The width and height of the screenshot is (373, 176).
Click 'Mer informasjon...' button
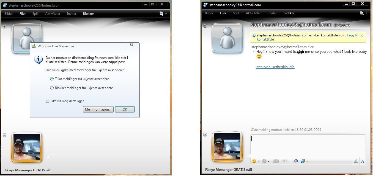pyautogui.click(x=98, y=109)
